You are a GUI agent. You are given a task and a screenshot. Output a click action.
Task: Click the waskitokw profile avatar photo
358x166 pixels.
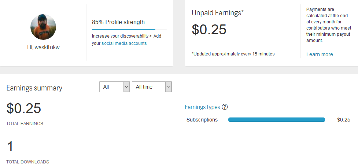43,27
